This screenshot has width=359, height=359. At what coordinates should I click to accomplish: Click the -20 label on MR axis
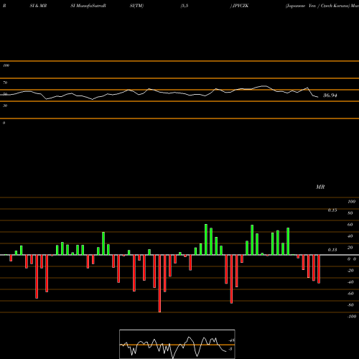tap(350, 271)
